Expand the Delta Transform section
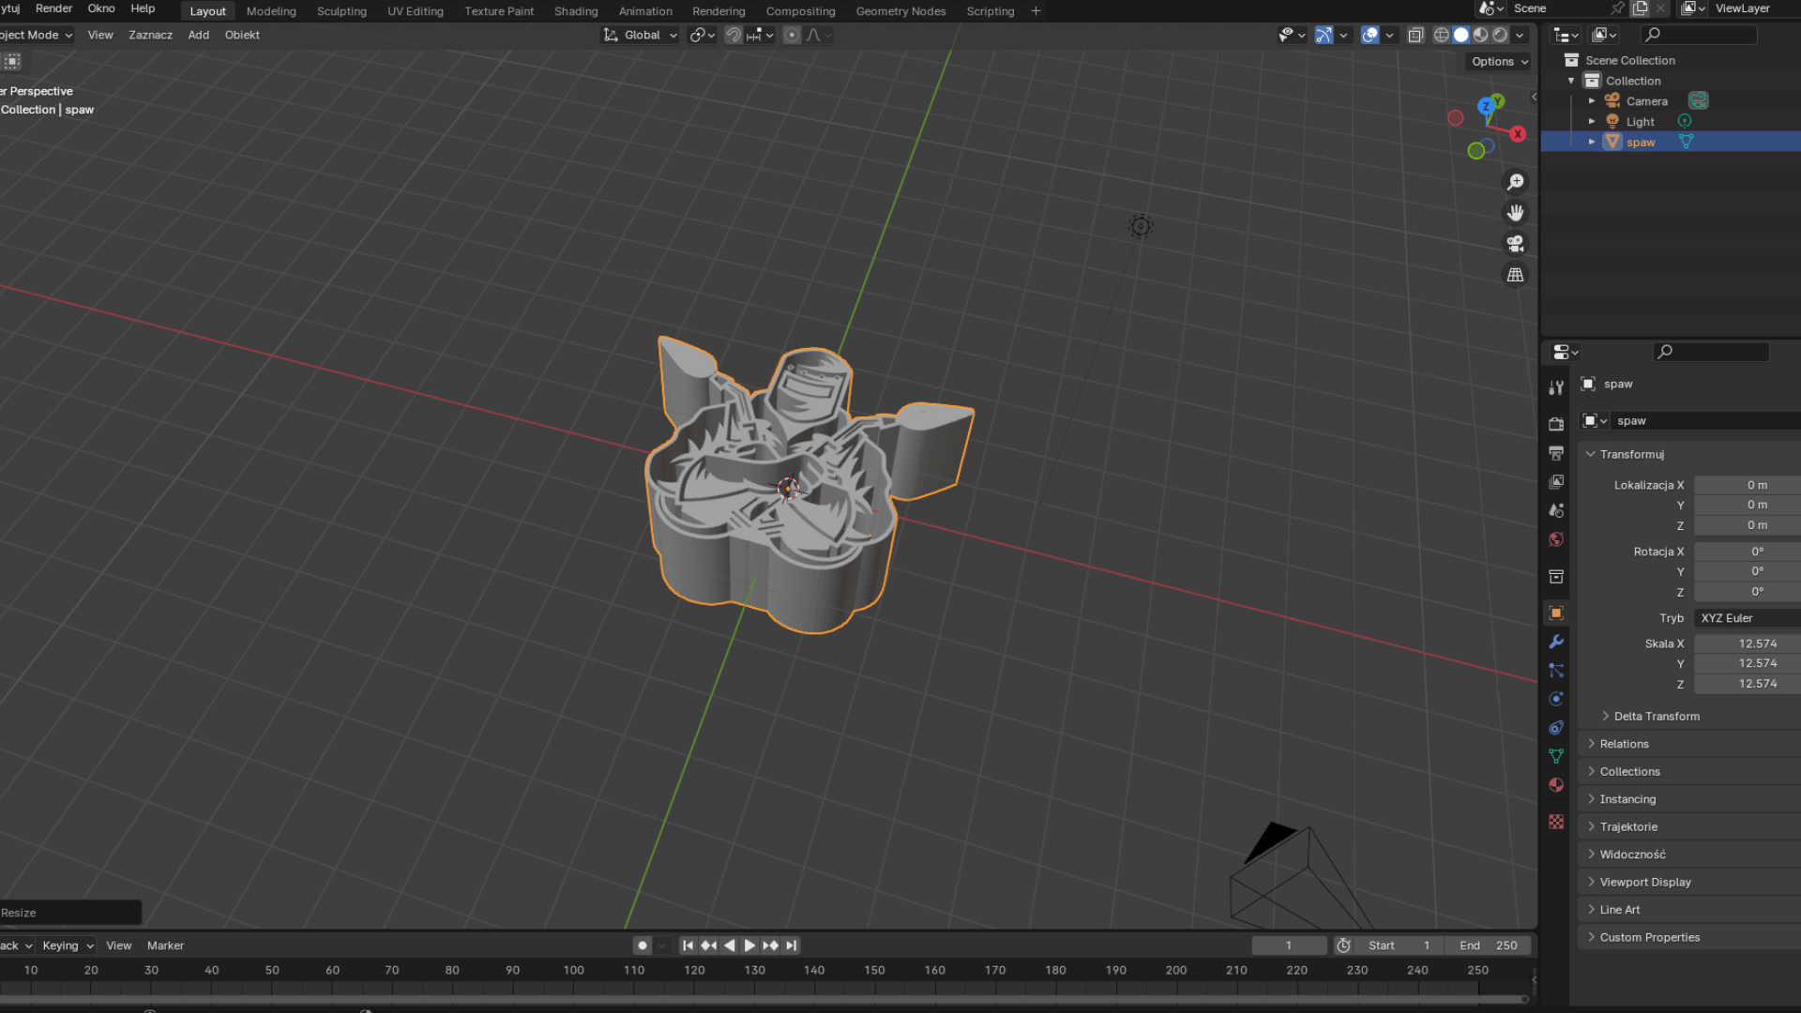Viewport: 1801px width, 1013px height. pyautogui.click(x=1657, y=716)
